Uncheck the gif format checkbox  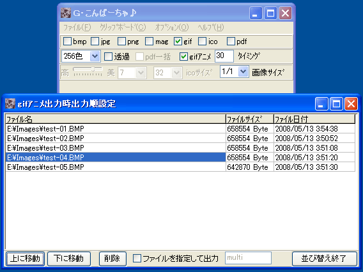coord(178,42)
